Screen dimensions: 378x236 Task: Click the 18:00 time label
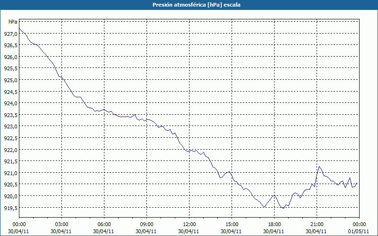point(275,225)
